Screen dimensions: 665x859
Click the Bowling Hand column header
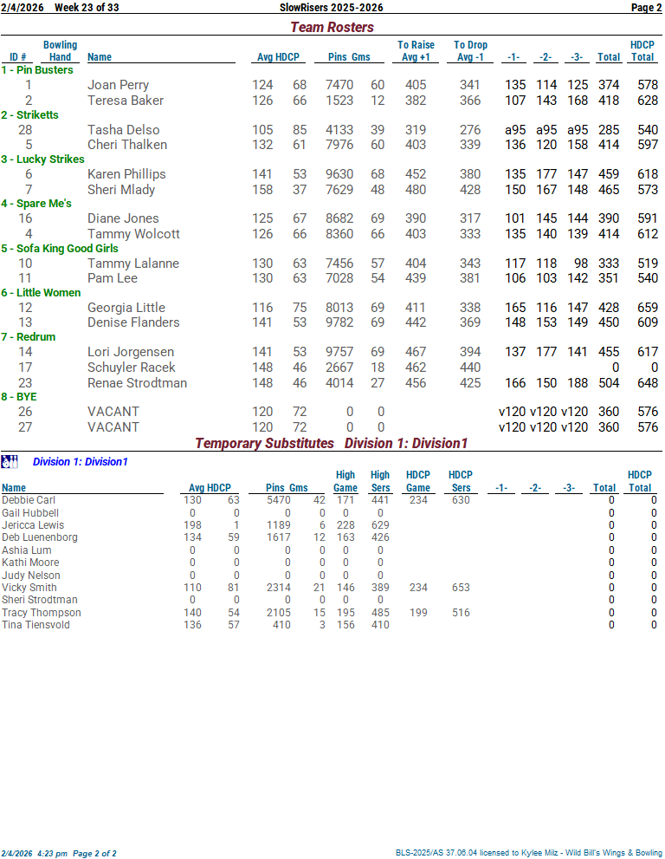pos(61,51)
